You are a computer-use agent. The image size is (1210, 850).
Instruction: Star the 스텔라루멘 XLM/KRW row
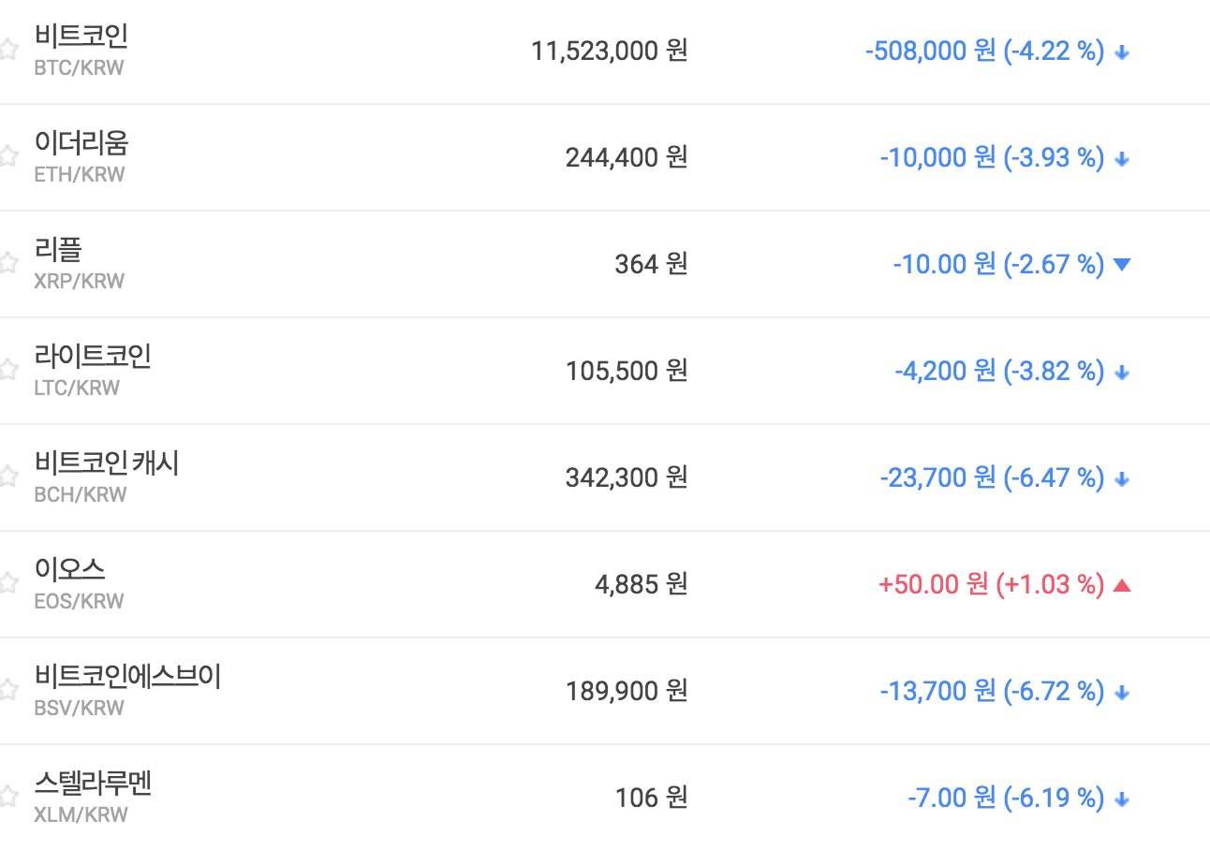(7, 797)
